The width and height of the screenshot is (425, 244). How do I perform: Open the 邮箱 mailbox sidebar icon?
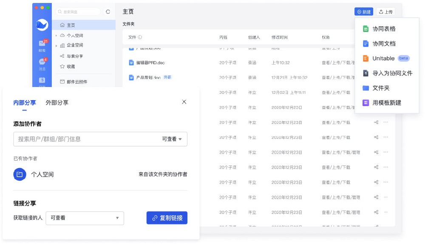pyautogui.click(x=42, y=44)
